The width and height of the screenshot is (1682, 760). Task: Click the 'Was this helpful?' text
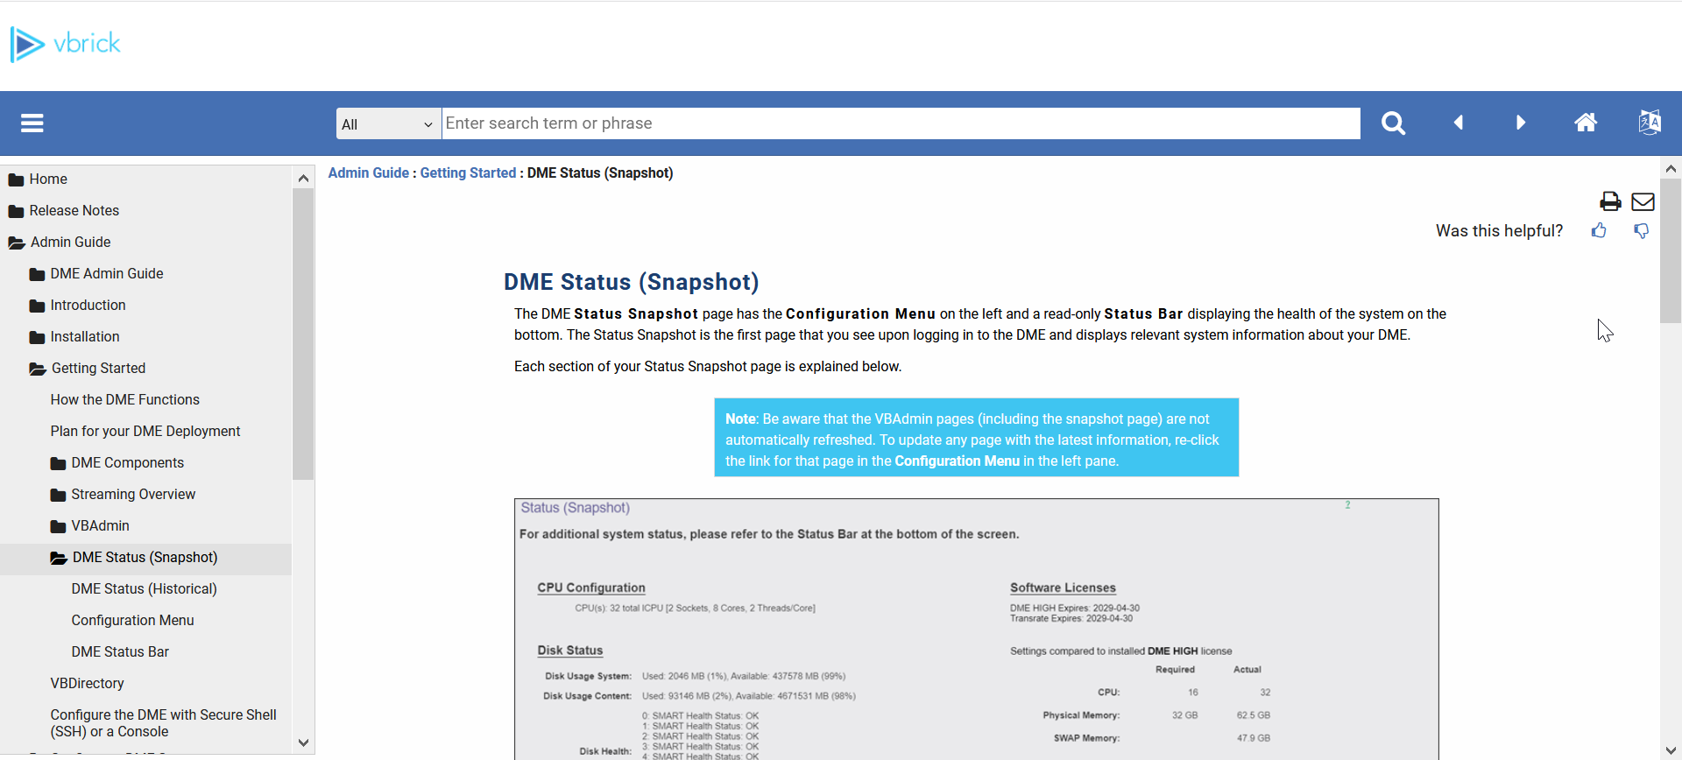click(1499, 230)
